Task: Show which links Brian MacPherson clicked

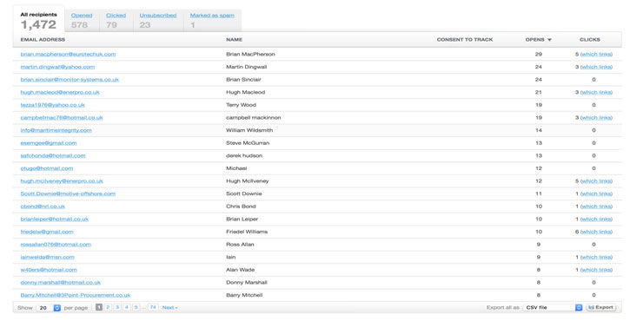Action: point(596,54)
